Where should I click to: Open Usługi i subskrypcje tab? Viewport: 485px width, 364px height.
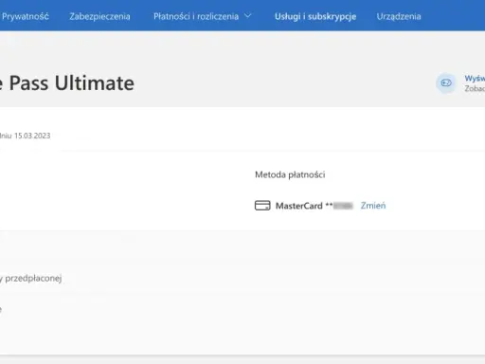tap(315, 16)
